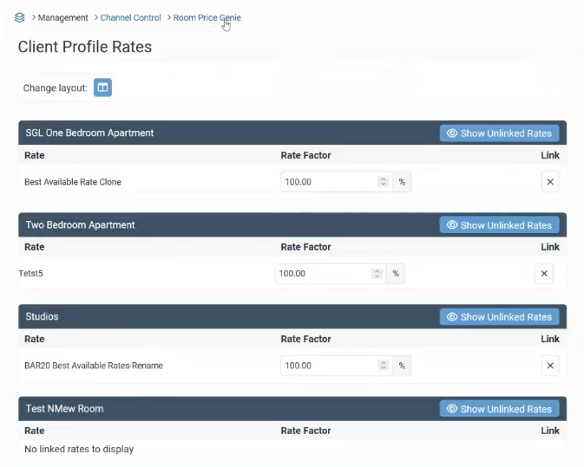The image size is (584, 467).
Task: Focus rate factor field for BAR20 Best Available Rates-Rename
Action: (329, 366)
